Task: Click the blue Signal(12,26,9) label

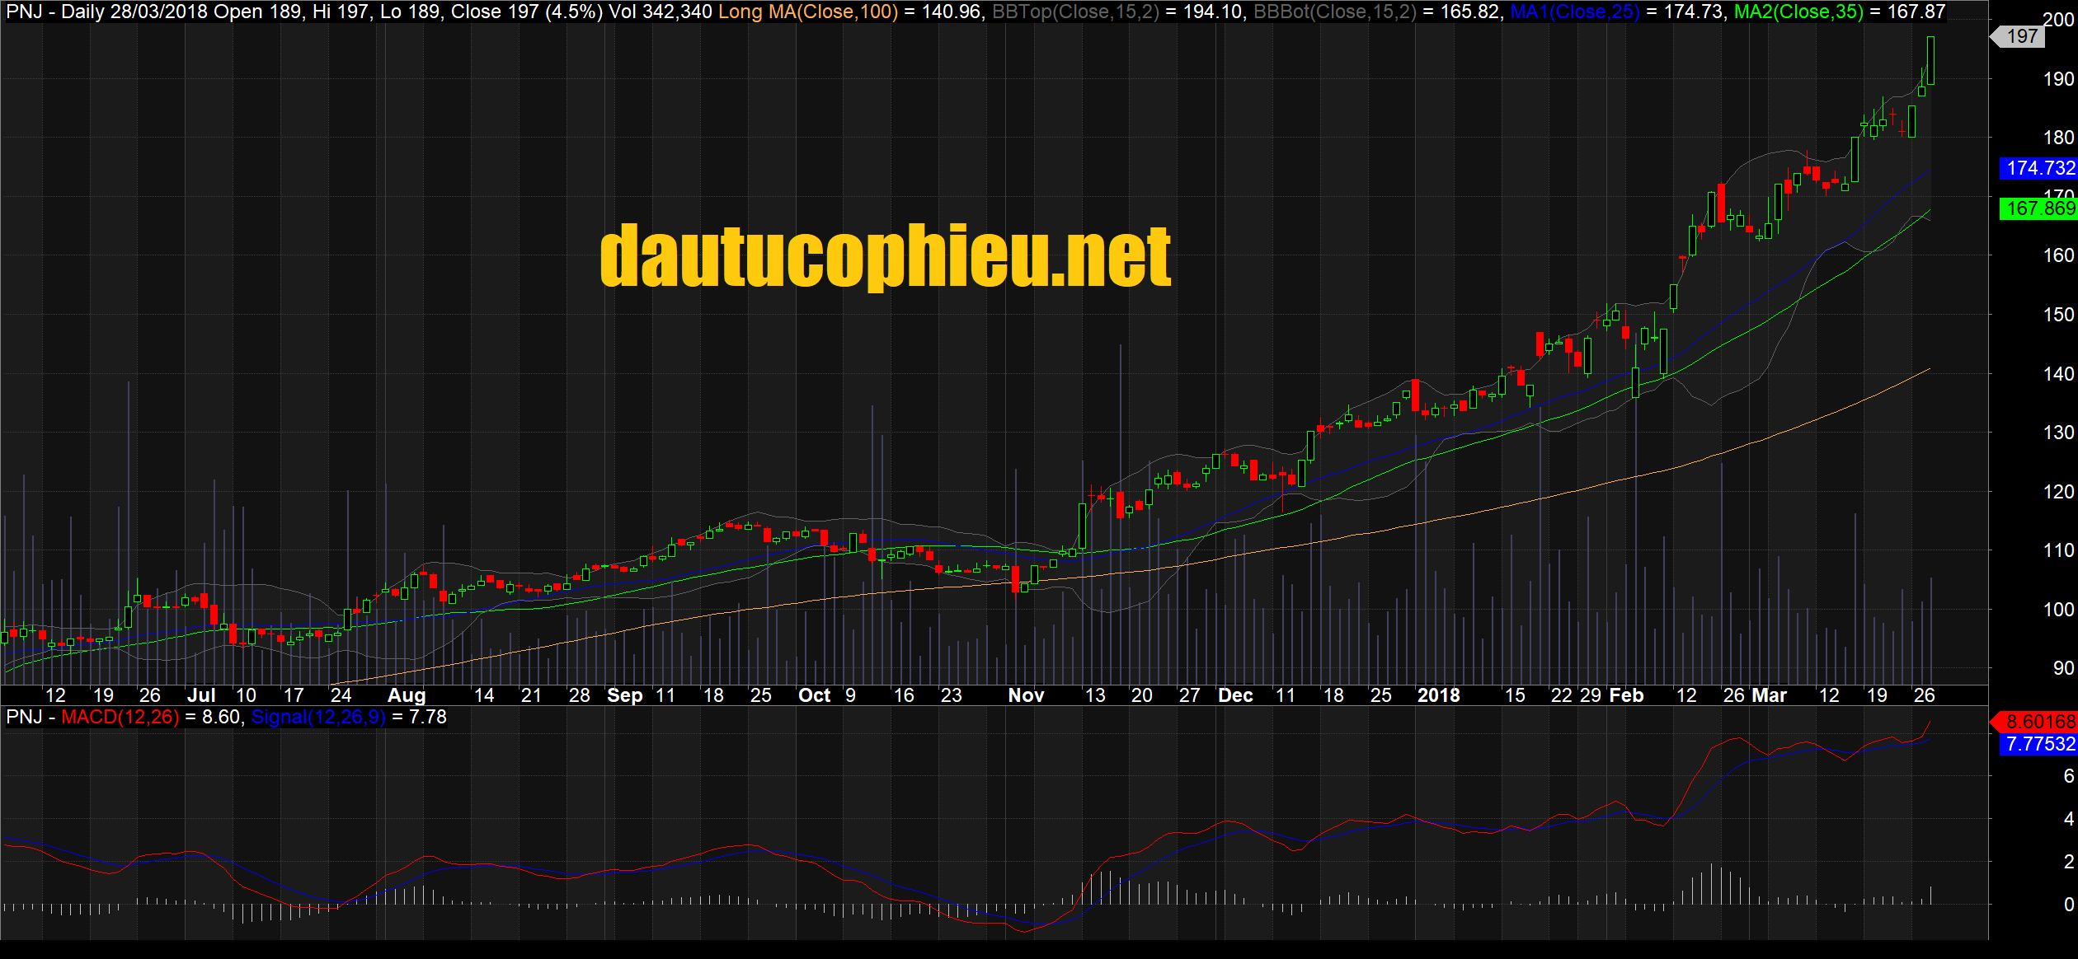Action: 317,717
